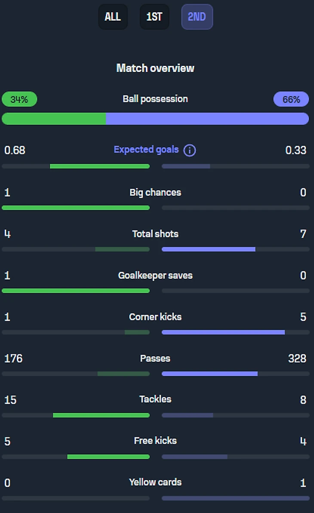The image size is (314, 513).
Task: Click the green Free kicks bar
Action: coord(108,457)
